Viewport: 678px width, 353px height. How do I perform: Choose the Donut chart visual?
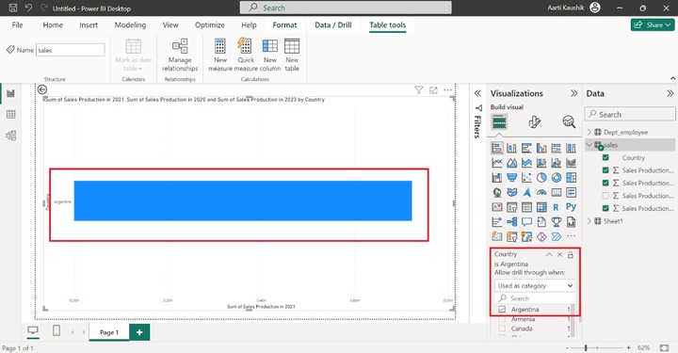point(557,178)
